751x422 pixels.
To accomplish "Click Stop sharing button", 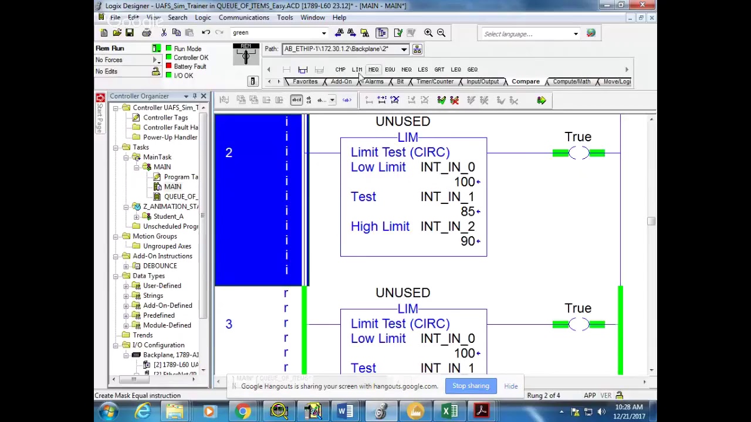I will point(471,386).
